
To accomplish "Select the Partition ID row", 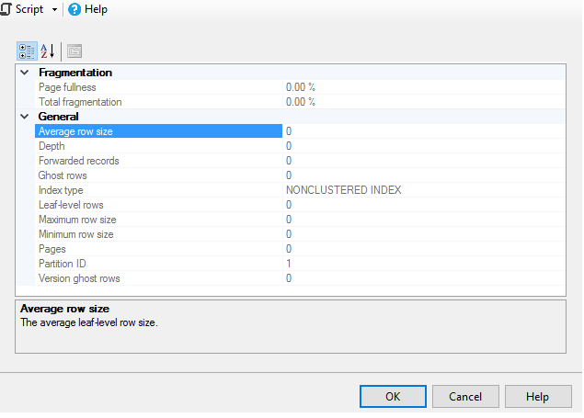I will [62, 264].
